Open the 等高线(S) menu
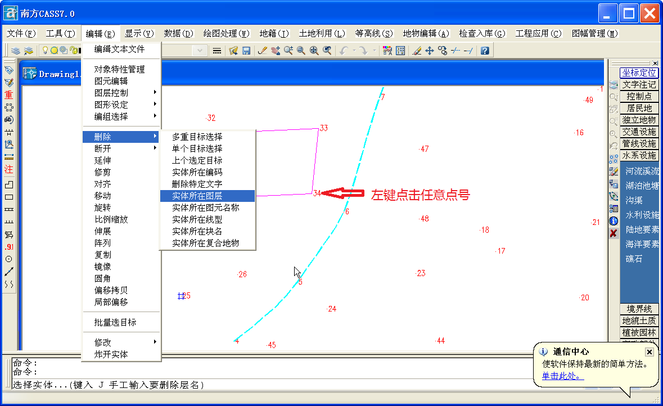Screen dimensions: 663x406 (374, 33)
